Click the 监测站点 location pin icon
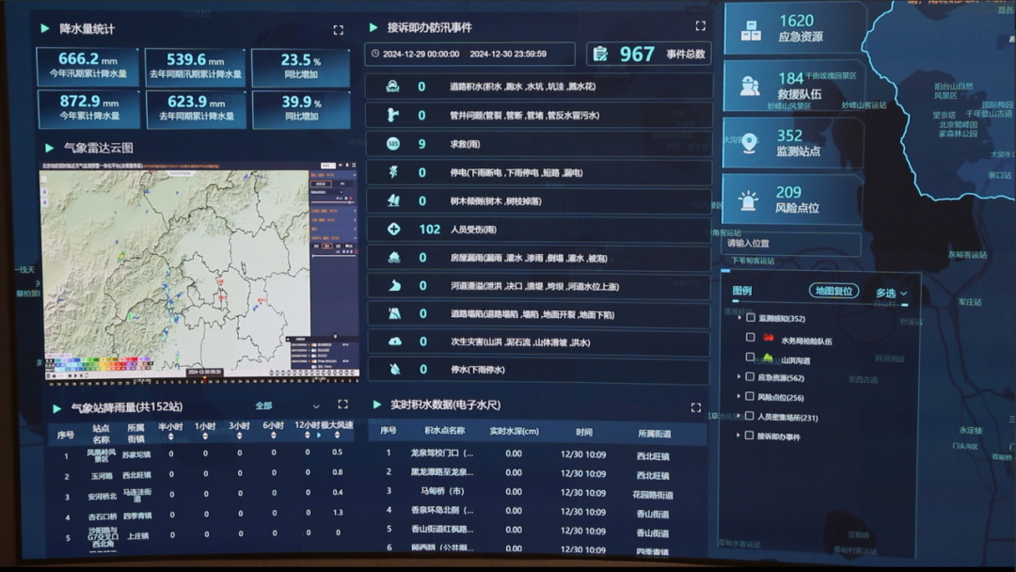 tap(749, 143)
